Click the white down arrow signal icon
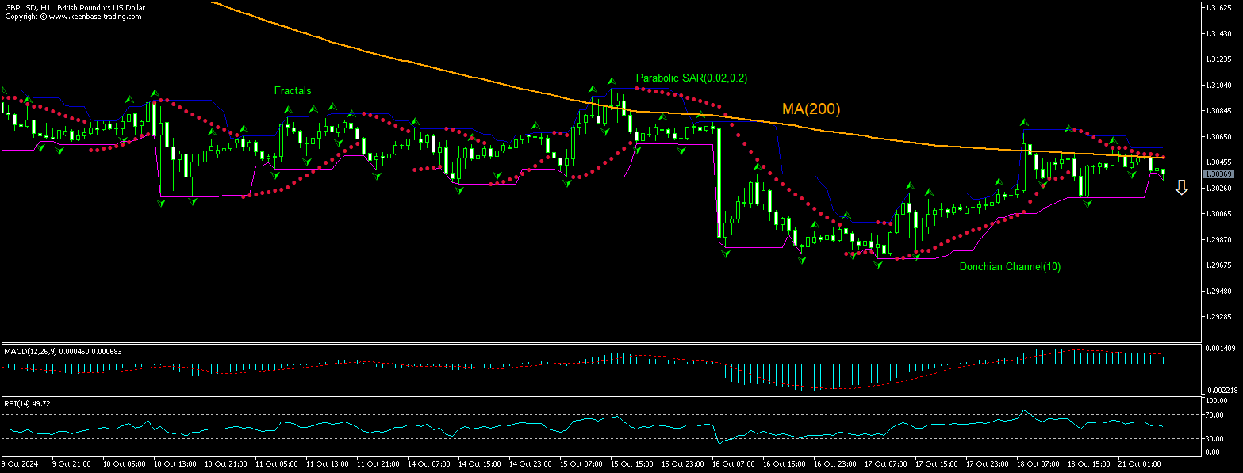The image size is (1243, 473). [1181, 188]
